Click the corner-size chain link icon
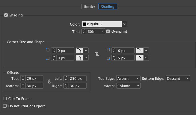This screenshot has width=196, height=115. click(x=97, y=54)
